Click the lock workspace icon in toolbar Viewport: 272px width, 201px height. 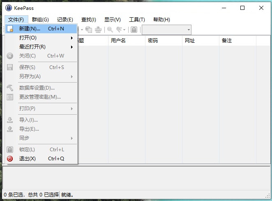pos(134,30)
